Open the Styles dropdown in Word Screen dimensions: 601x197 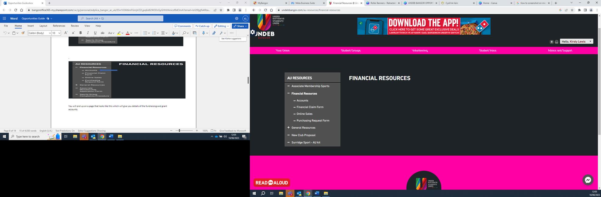[x=175, y=33]
